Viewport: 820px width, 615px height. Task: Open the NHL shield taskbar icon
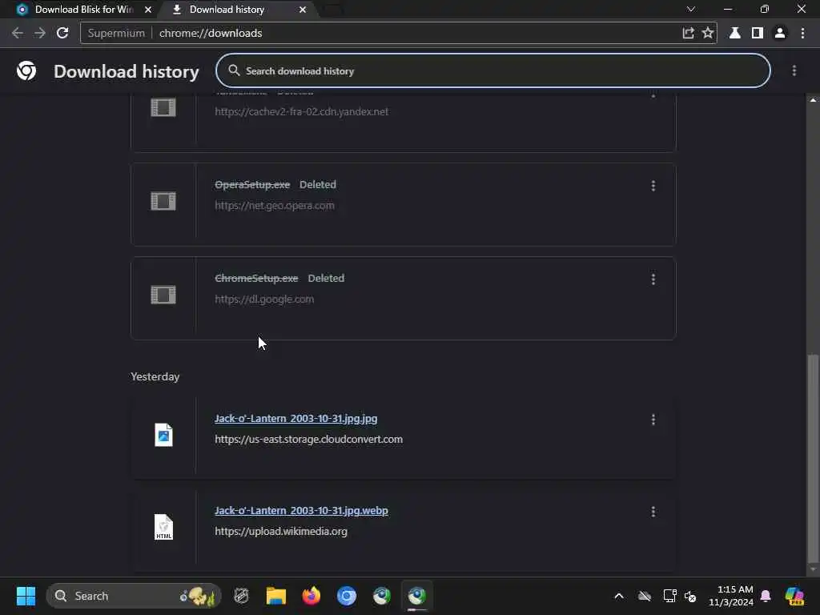click(x=241, y=596)
